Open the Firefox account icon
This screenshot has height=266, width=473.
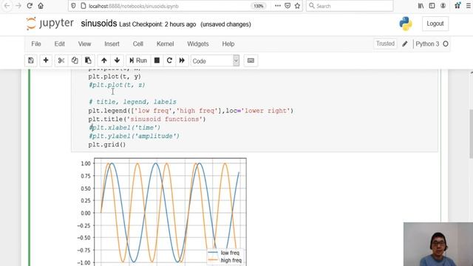[443, 6]
